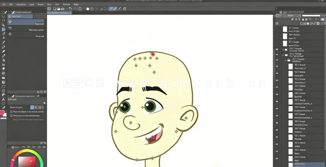The image size is (326, 167).
Task: Open the layer blending mode dropdown
Action: point(291,16)
